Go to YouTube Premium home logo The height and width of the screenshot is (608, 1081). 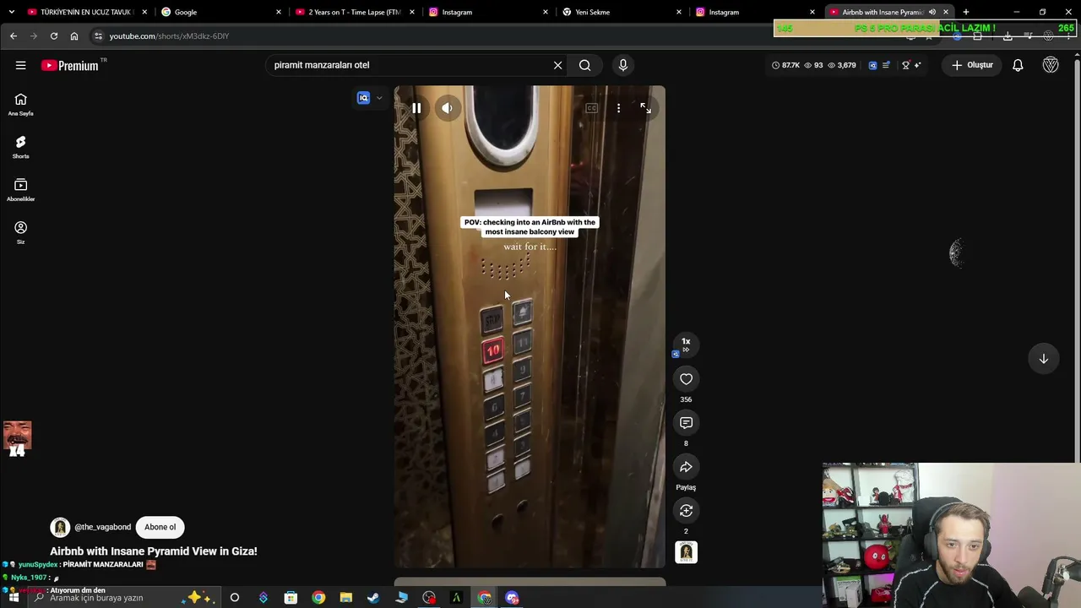[x=69, y=65]
